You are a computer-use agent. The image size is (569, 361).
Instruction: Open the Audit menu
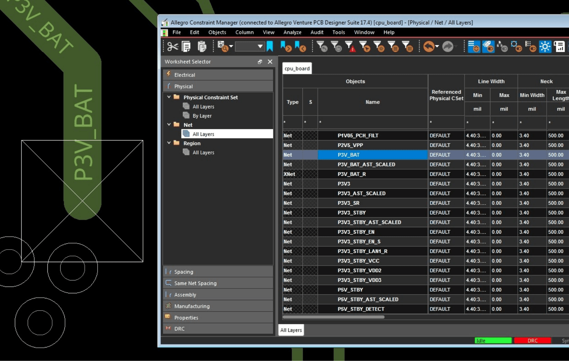[x=317, y=32]
